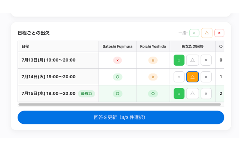
Task: Click the 最有力 badge on 7月15日
Action: [86, 93]
